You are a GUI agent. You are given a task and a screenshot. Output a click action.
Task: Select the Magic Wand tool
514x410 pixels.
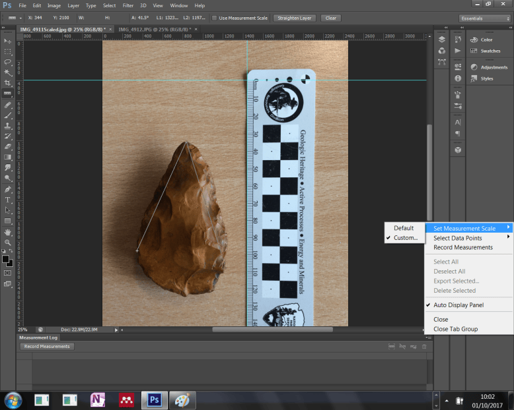(x=7, y=73)
